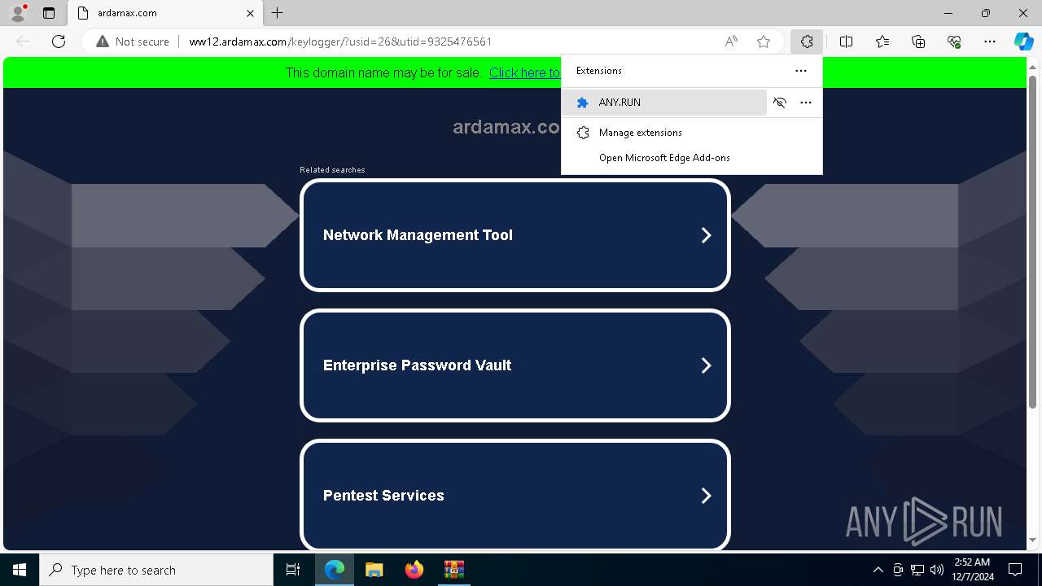Click the page vertical scrollbar thumb

pyautogui.click(x=1032, y=242)
